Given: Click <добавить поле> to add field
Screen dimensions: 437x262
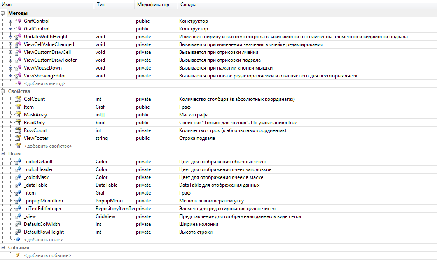Looking at the screenshot, I should pos(43,240).
